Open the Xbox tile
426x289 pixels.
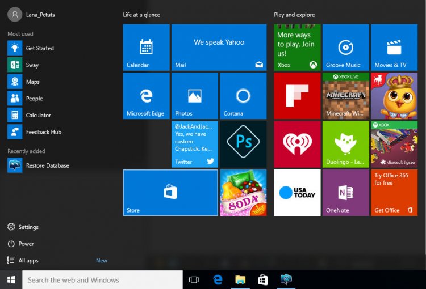tap(297, 48)
